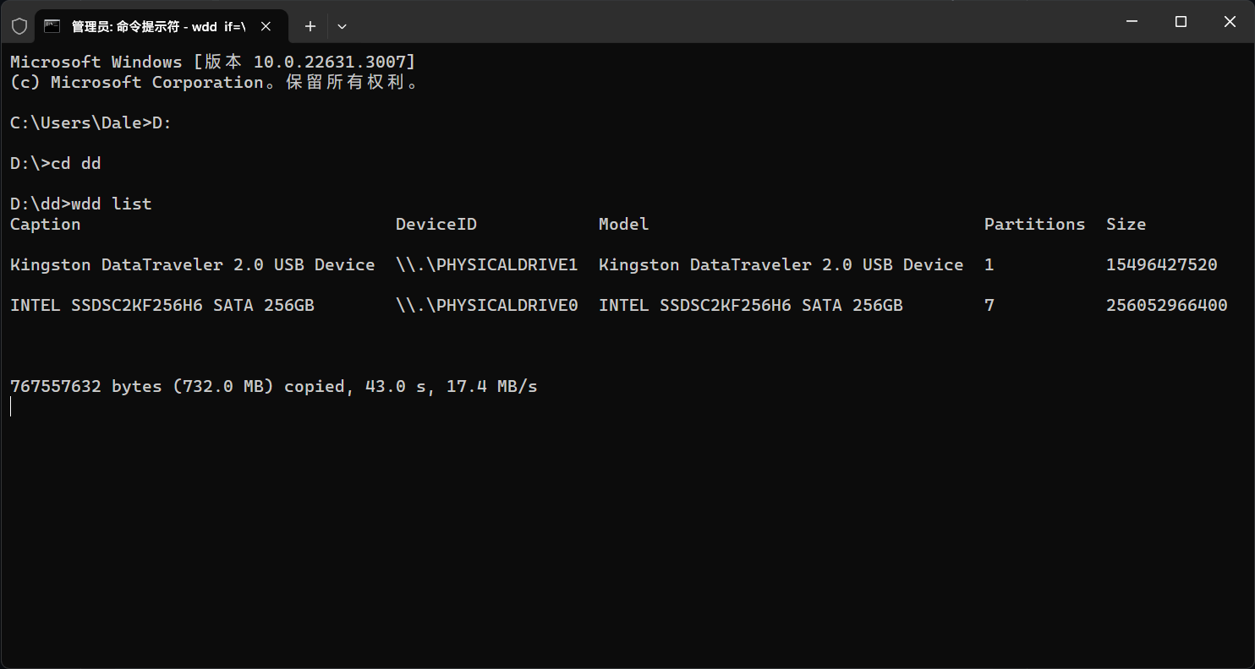The height and width of the screenshot is (669, 1255).
Task: Click the administrator shield icon
Action: click(19, 26)
